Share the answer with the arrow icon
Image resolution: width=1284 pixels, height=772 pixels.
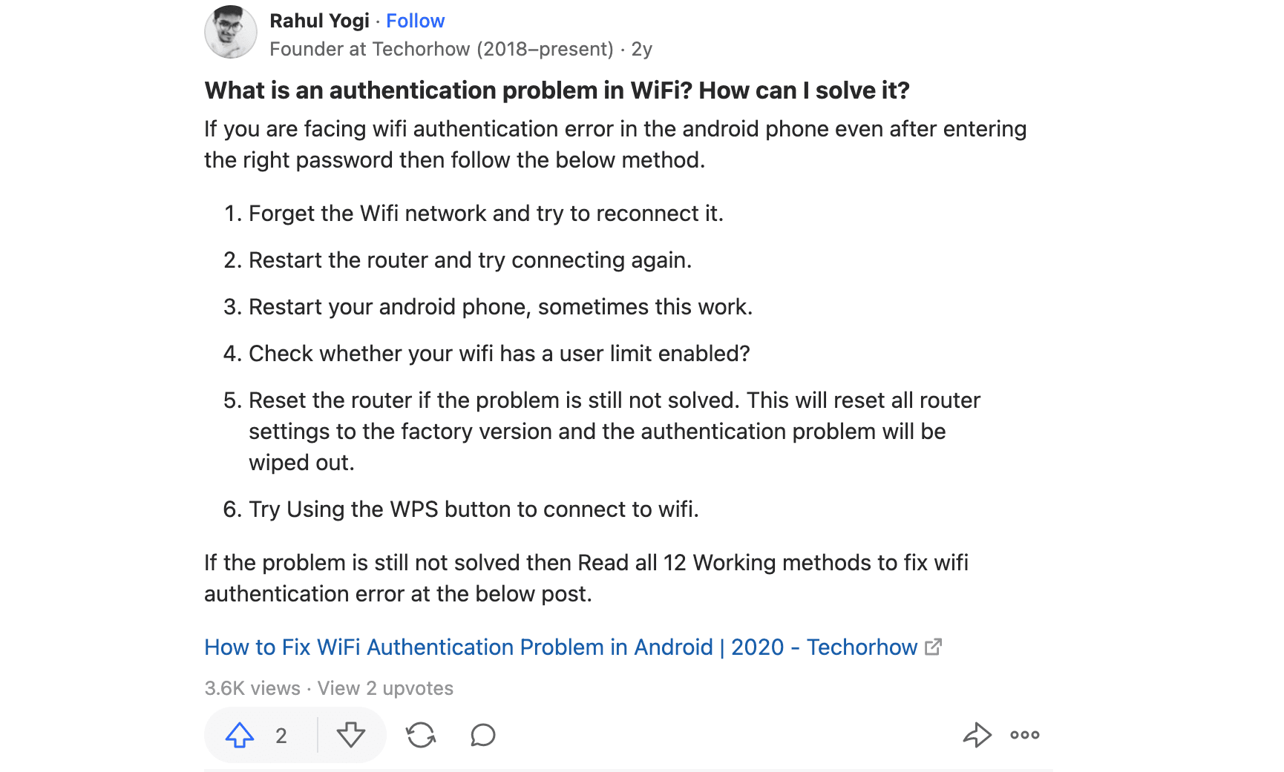[977, 735]
